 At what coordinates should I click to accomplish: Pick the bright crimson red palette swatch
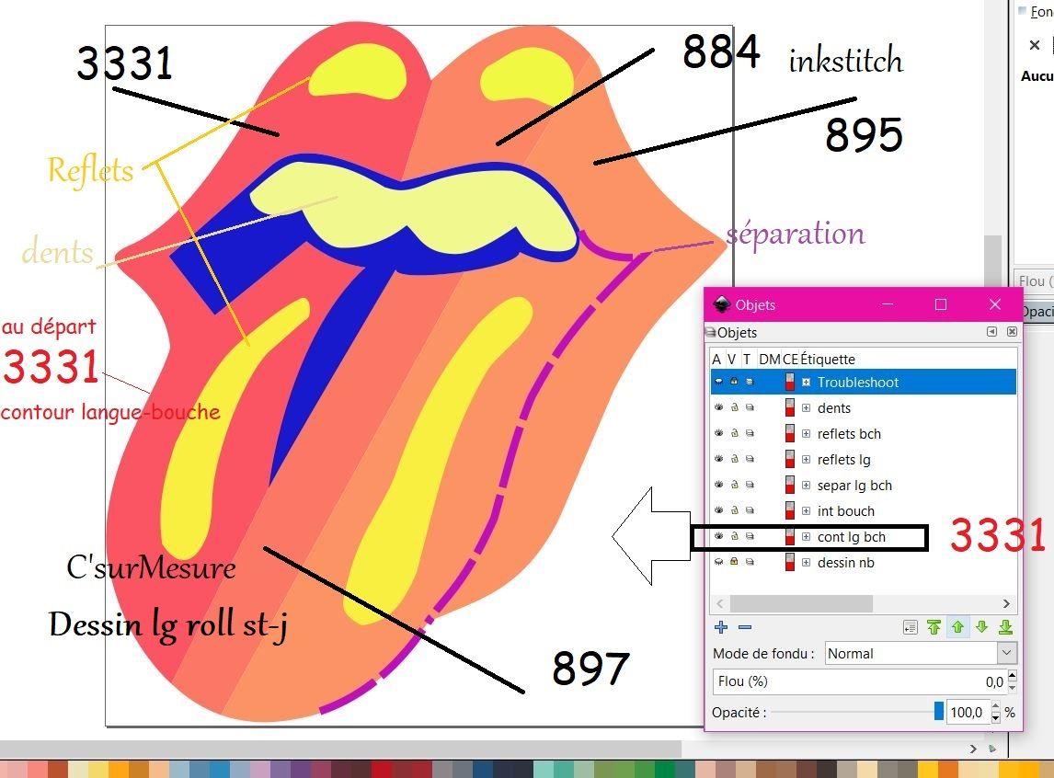click(x=381, y=770)
